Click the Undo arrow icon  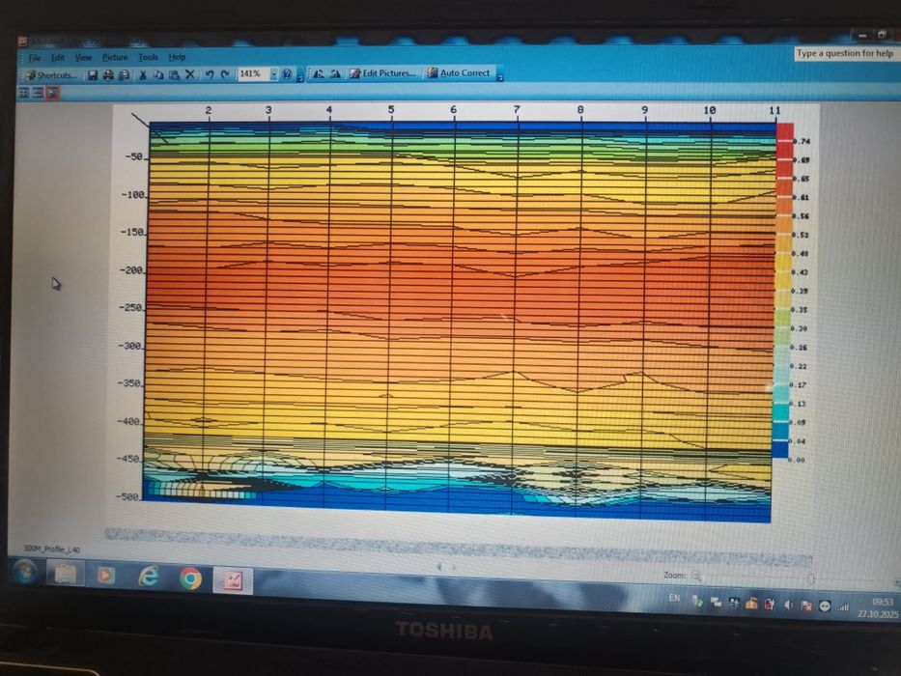(210, 74)
